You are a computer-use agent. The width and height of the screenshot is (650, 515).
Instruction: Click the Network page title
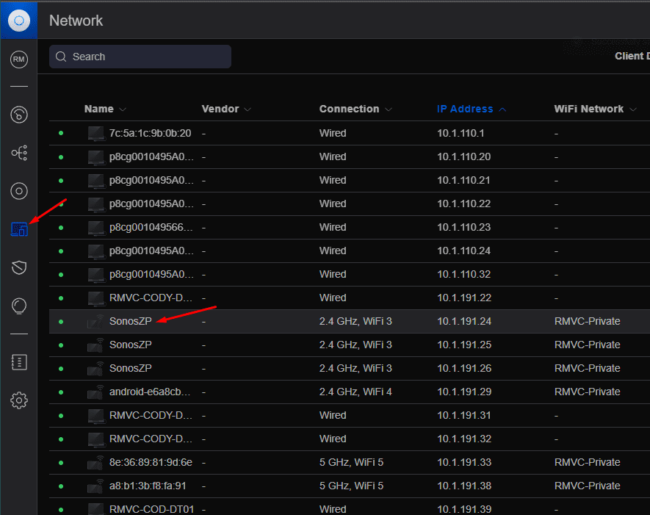(76, 21)
